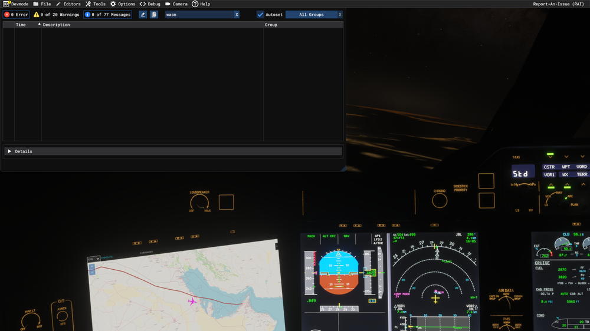
Task: Toggle the Messages filter button
Action: tap(107, 15)
